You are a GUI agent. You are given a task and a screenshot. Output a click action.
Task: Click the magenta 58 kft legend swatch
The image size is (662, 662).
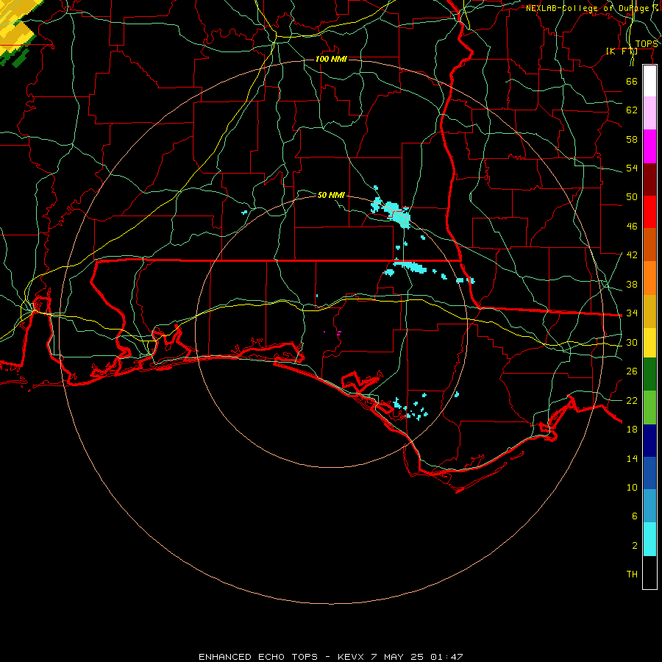[649, 146]
